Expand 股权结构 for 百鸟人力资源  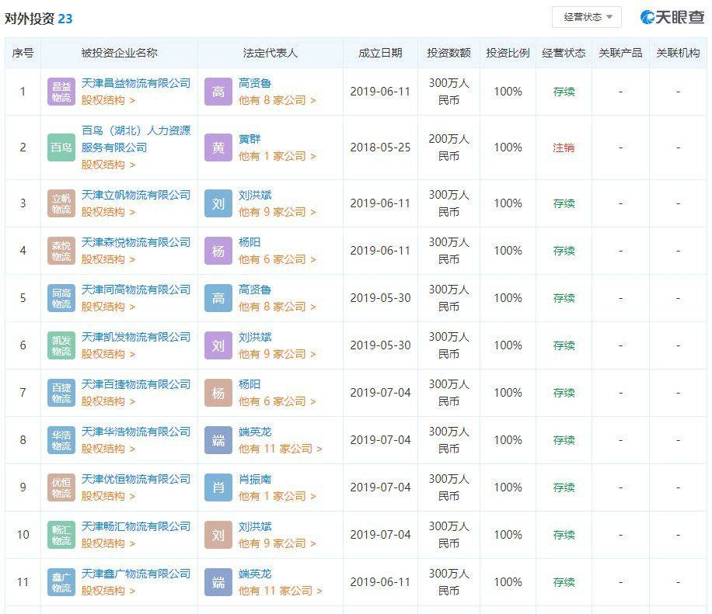point(108,165)
